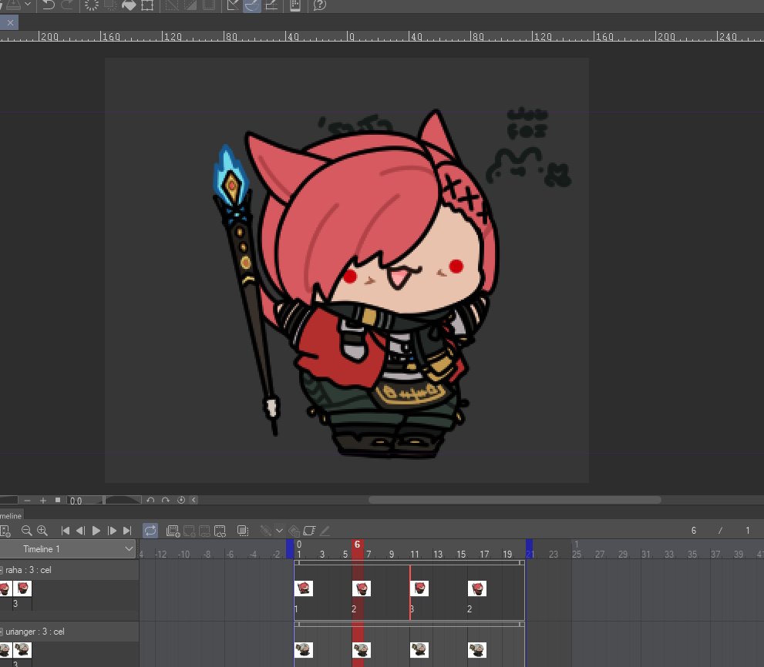
Task: Reset canvas rotation icon
Action: [x=180, y=500]
